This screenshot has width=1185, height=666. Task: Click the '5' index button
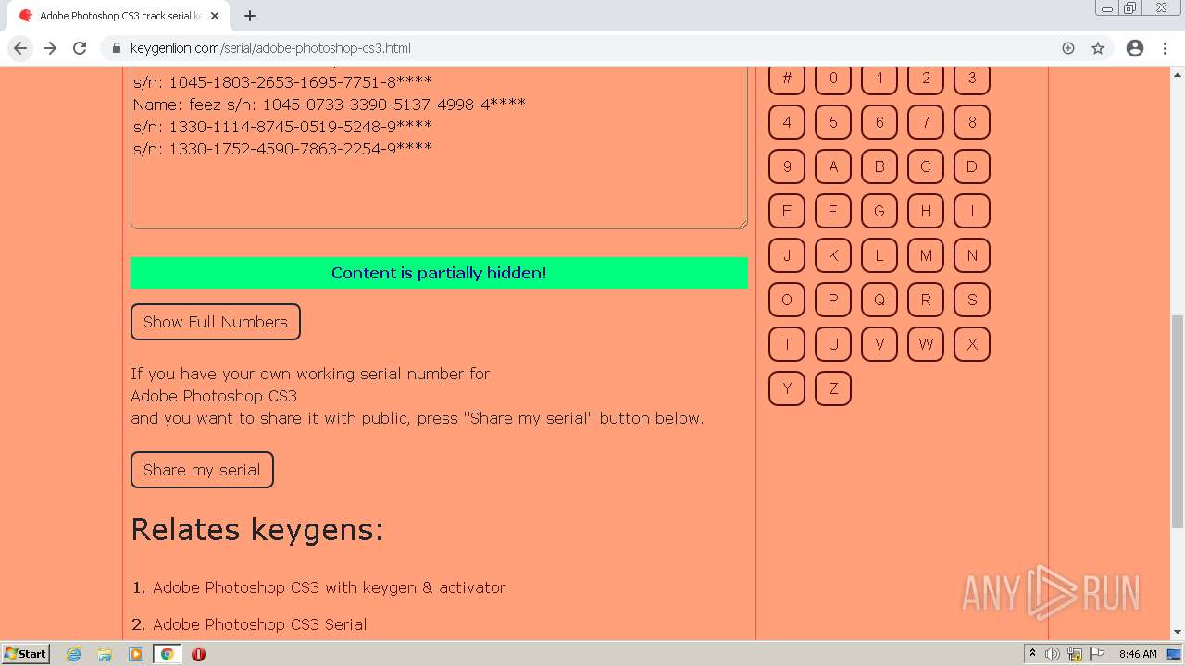coord(833,122)
